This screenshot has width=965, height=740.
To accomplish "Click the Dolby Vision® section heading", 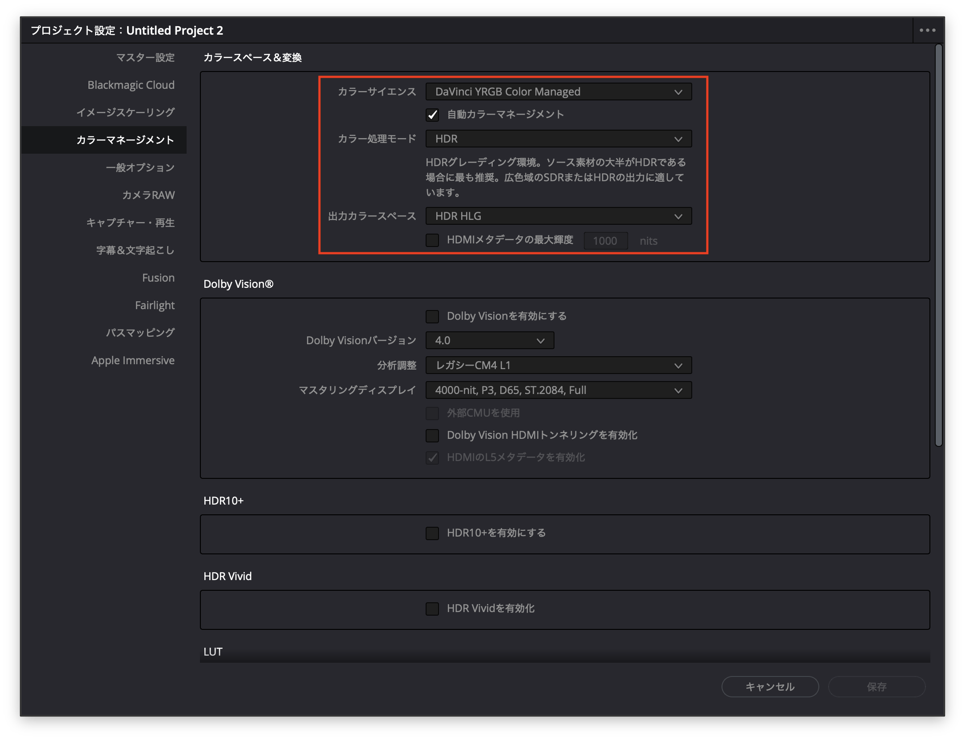I will tap(238, 284).
